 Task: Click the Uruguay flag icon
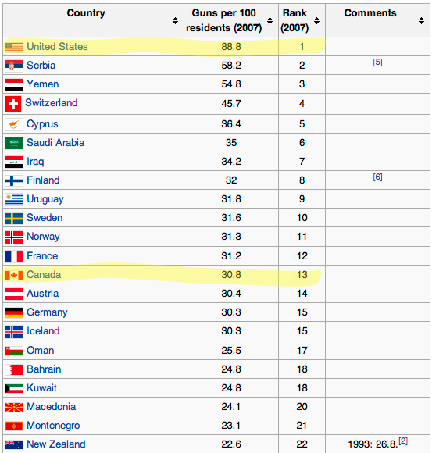point(14,199)
